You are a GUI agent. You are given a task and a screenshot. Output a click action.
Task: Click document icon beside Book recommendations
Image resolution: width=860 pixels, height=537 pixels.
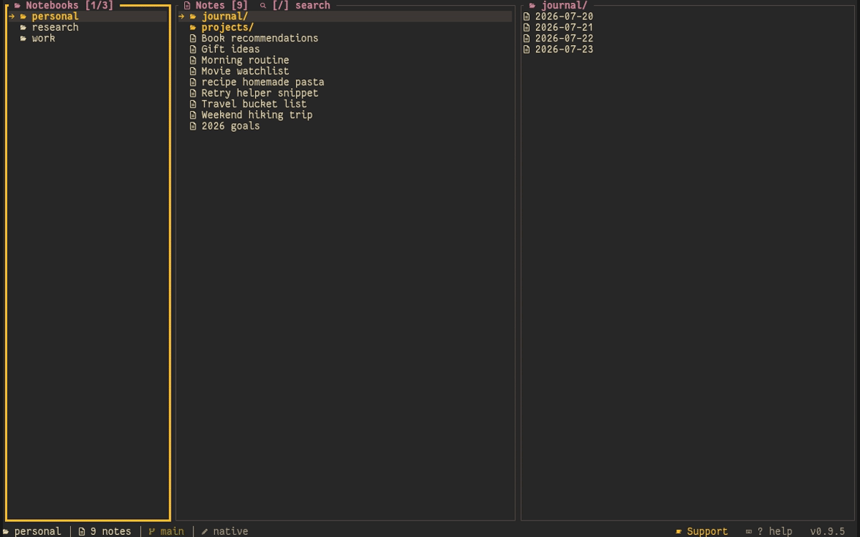[193, 39]
